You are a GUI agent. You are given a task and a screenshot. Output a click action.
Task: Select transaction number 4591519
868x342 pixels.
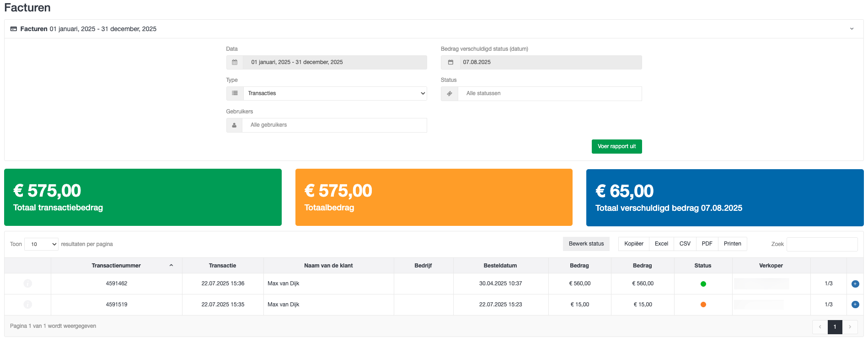(117, 305)
